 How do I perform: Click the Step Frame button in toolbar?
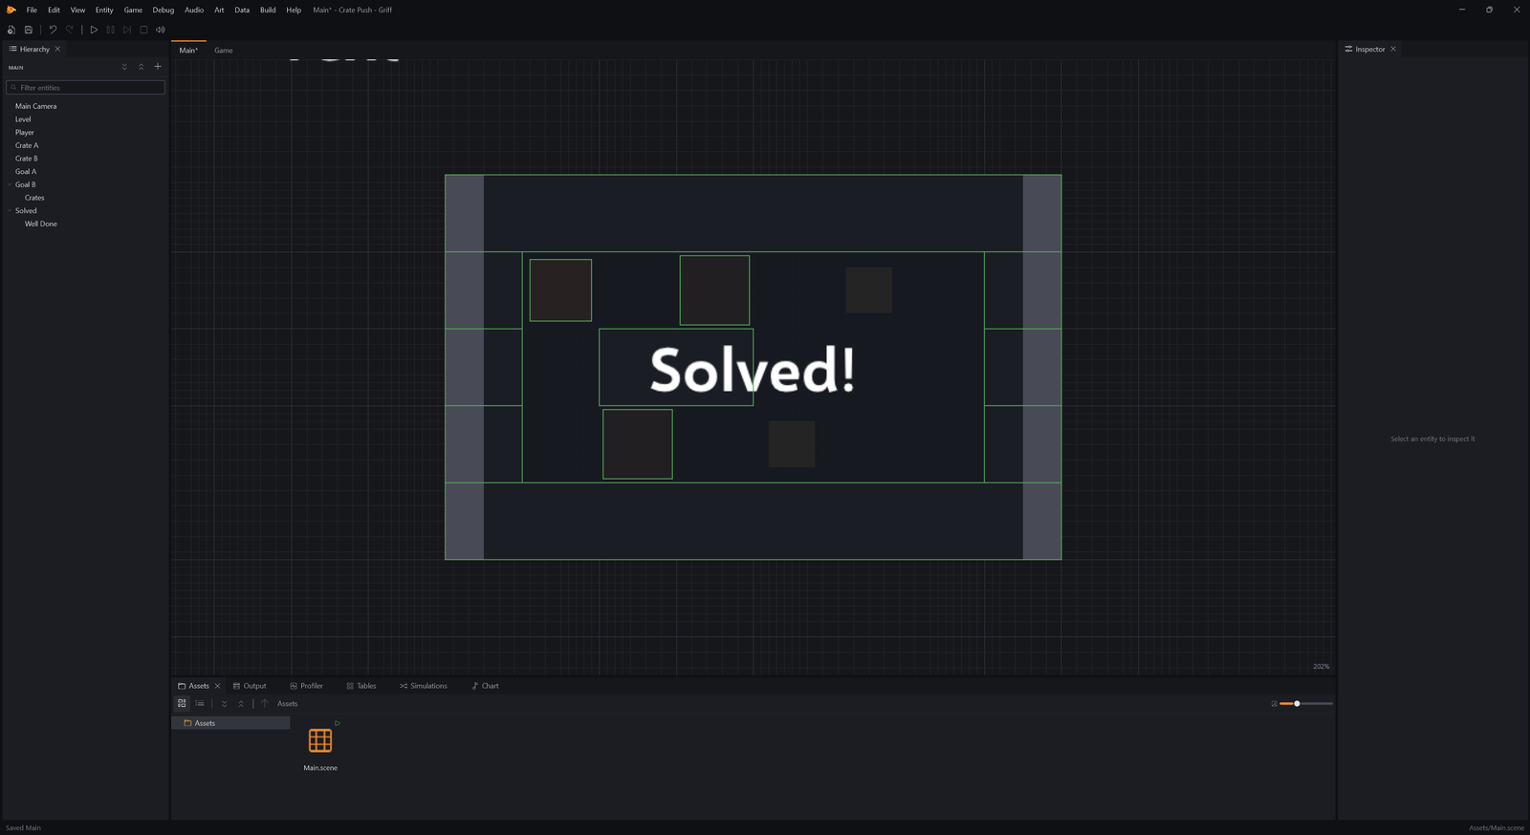(127, 30)
